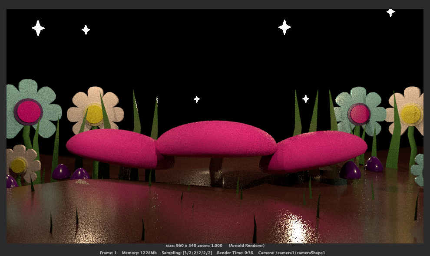
Task: Click the pink center of the far-left teal flower
Action: click(29, 112)
